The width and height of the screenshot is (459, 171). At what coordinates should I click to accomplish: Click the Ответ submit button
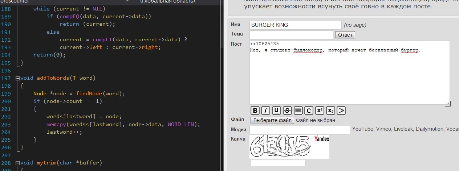(x=345, y=35)
